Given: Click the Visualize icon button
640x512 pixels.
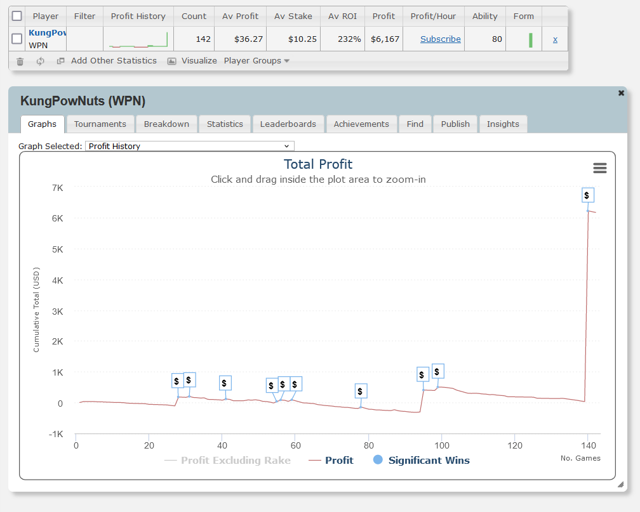Looking at the screenshot, I should coord(171,62).
